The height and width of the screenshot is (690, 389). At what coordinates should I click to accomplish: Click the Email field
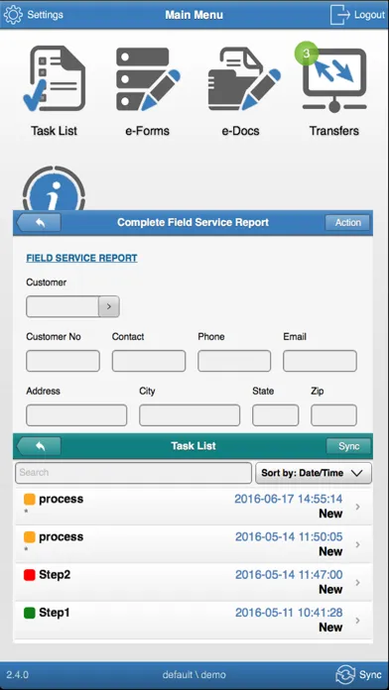pos(320,361)
